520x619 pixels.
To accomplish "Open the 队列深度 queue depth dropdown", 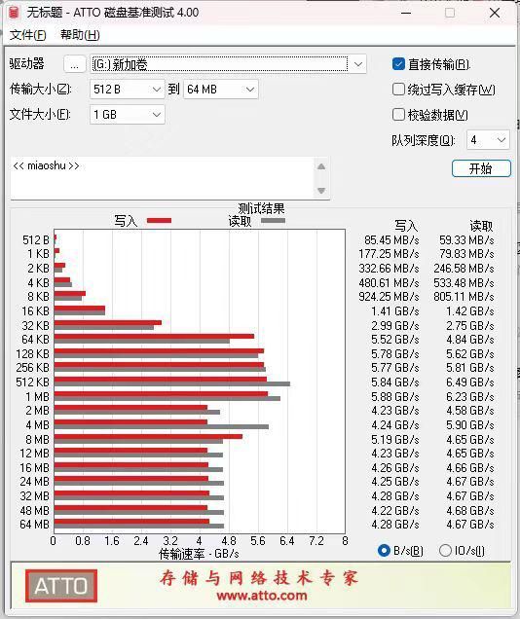I will coord(488,140).
